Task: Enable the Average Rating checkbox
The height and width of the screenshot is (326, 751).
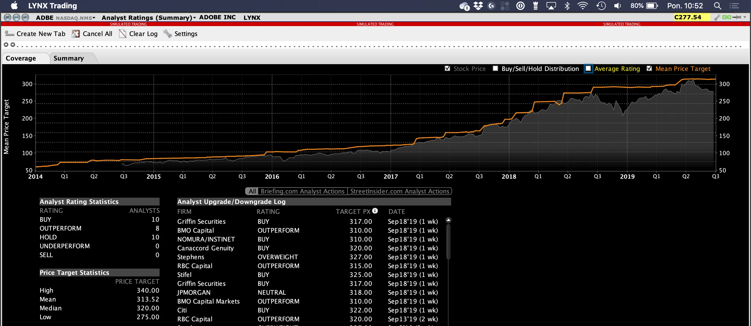Action: point(588,69)
